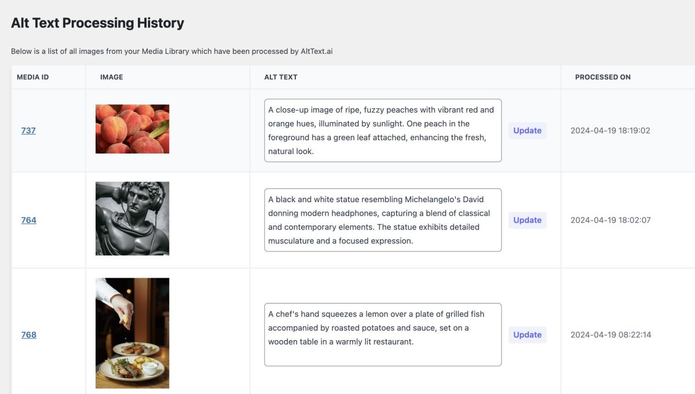695x394 pixels.
Task: Sort by the PROCESSED ON column header
Action: [x=602, y=76]
